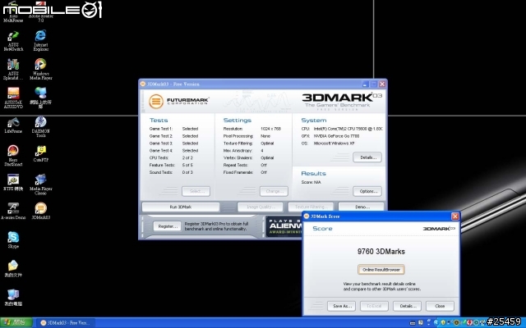
Task: Select the 網路上的芳鄰 network icon
Action: (40, 98)
